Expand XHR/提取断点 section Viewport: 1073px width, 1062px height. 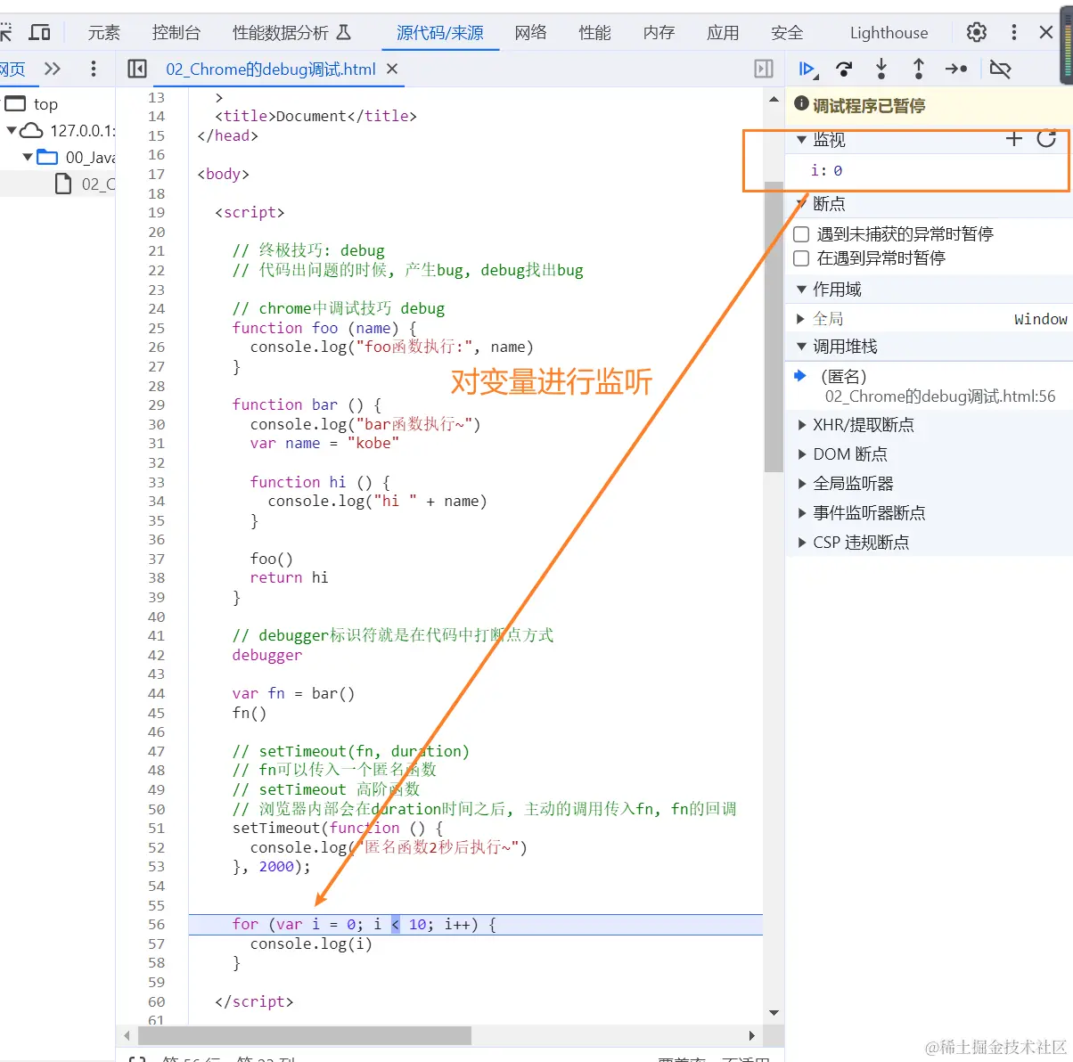click(802, 425)
